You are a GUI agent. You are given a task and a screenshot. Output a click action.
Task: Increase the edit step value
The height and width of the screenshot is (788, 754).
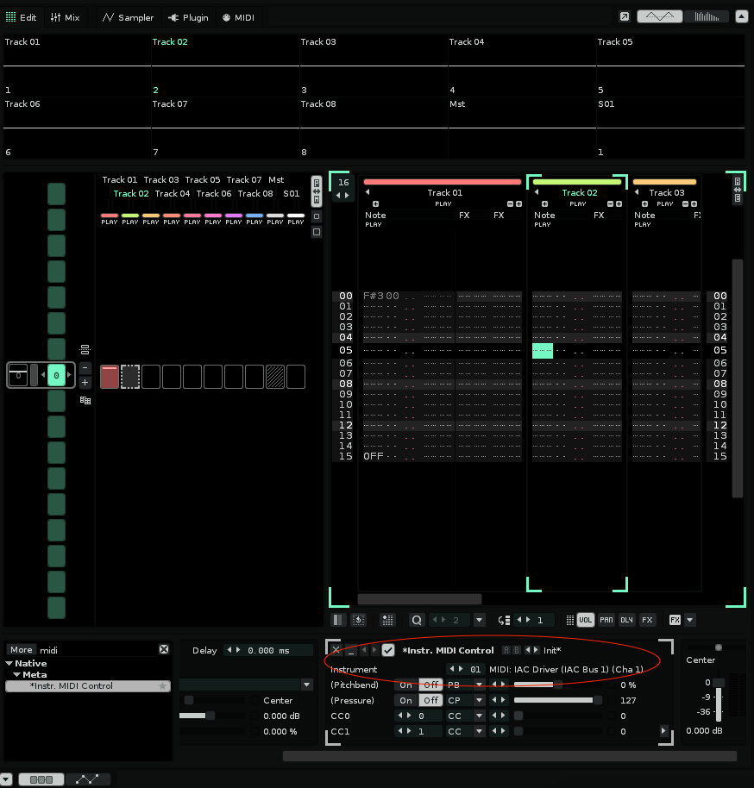coord(528,620)
